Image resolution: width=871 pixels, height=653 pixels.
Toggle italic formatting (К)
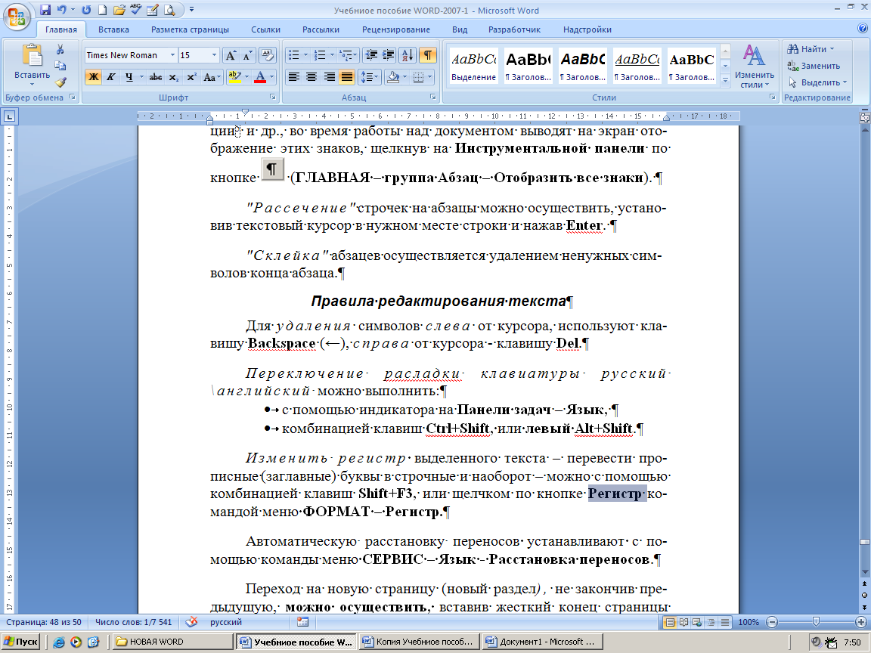click(x=110, y=77)
